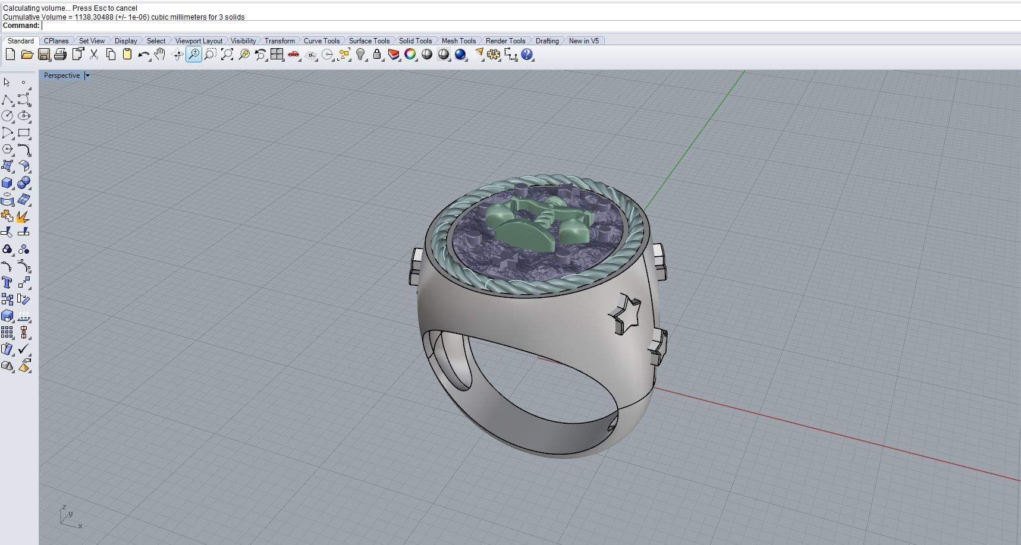Open a file with the folder icon
Viewport: 1021px width, 545px height.
pyautogui.click(x=27, y=55)
